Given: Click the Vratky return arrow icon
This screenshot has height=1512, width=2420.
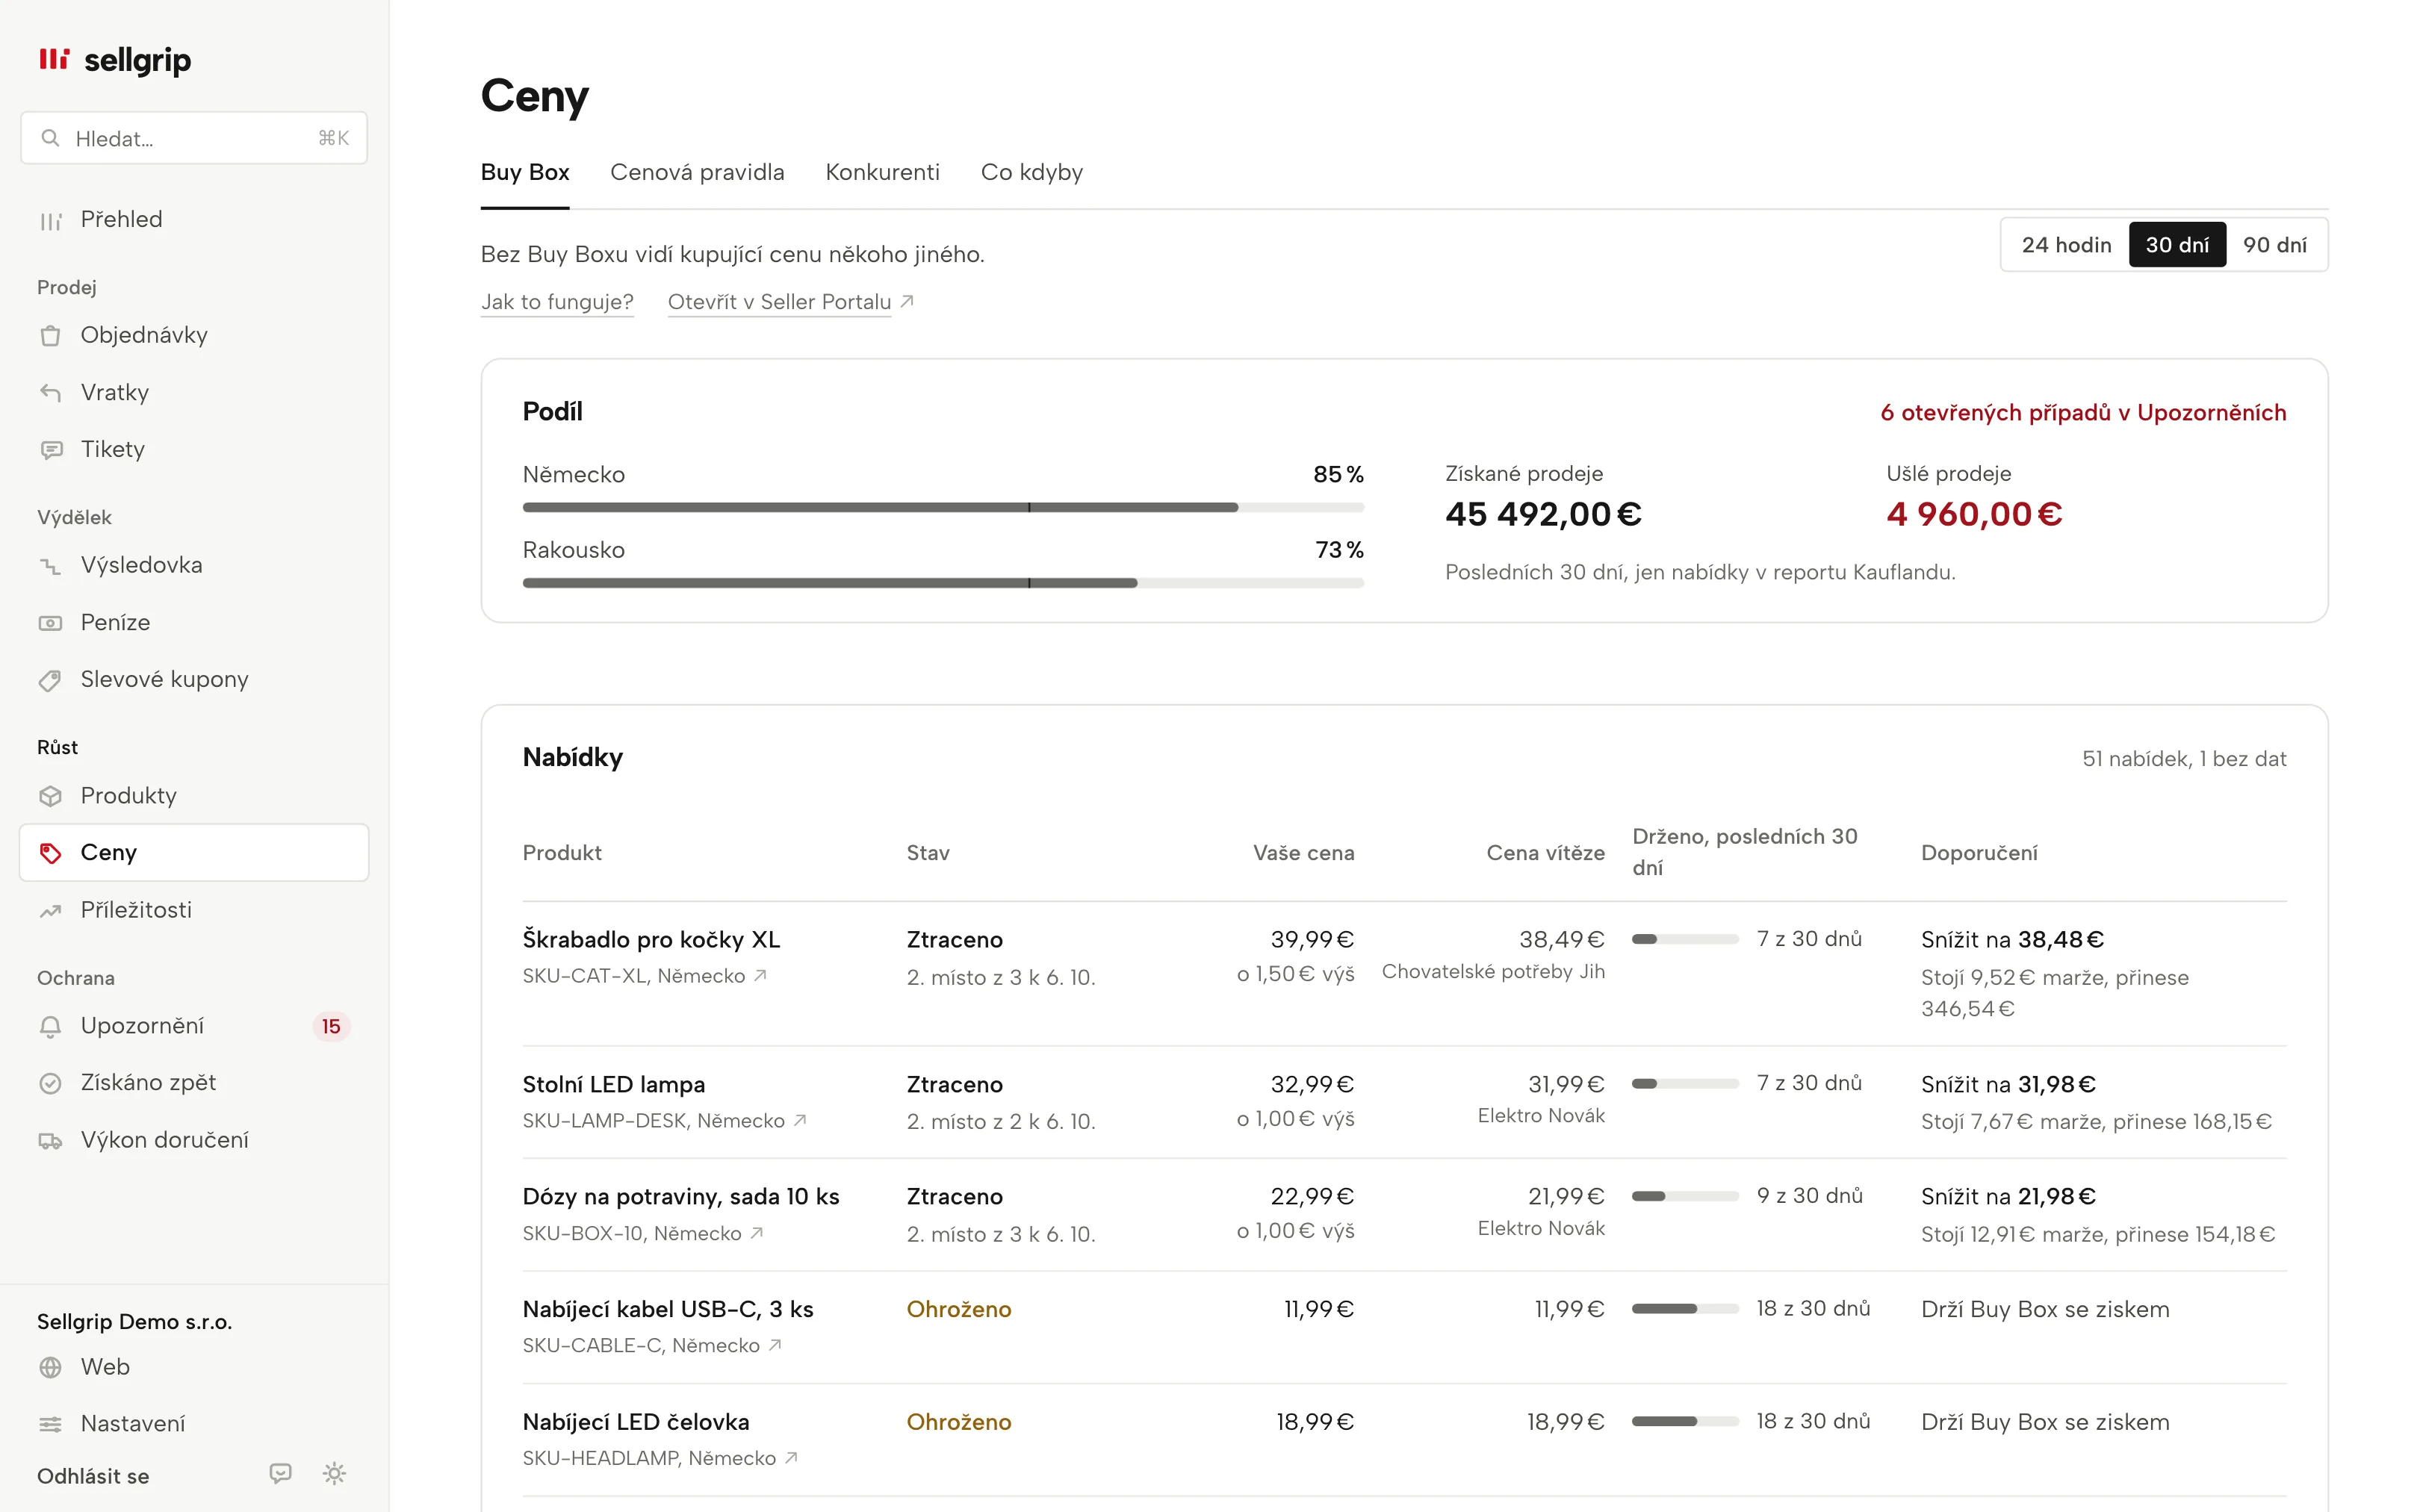Looking at the screenshot, I should (50, 393).
